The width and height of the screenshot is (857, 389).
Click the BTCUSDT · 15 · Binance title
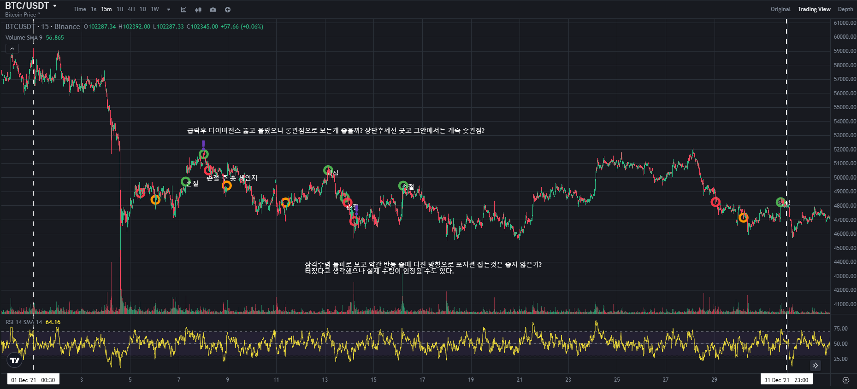pyautogui.click(x=43, y=27)
